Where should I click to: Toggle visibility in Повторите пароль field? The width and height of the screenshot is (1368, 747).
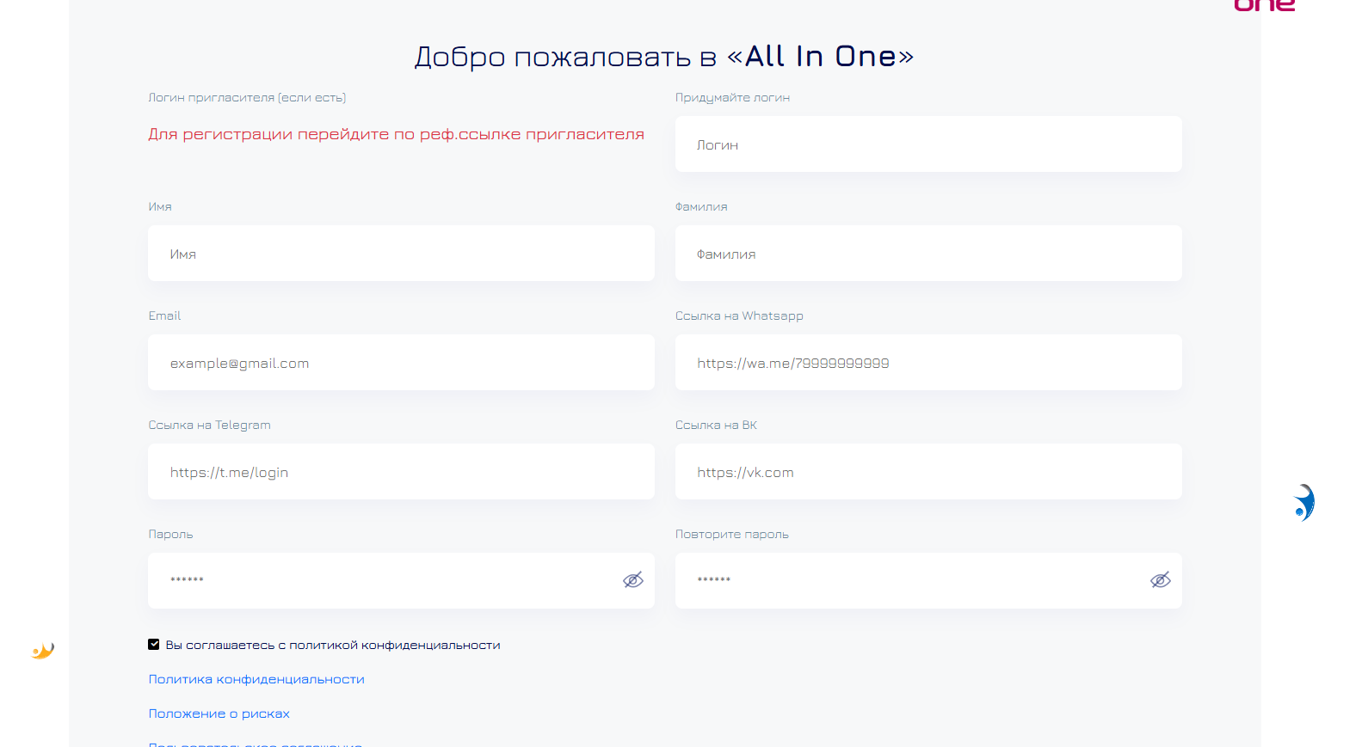(1161, 580)
